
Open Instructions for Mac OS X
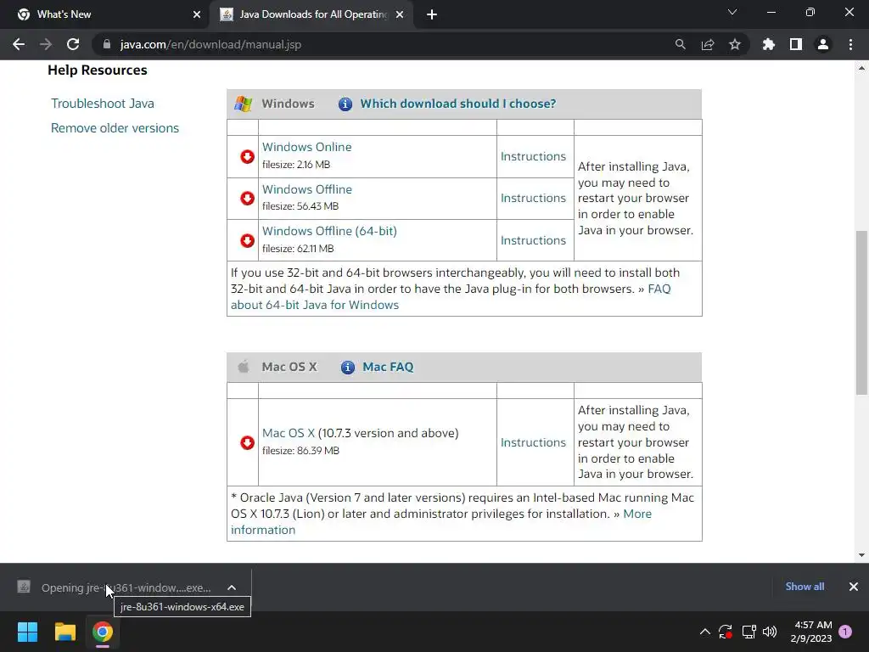coord(533,442)
